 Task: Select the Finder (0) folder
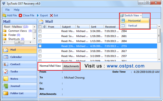14,35
